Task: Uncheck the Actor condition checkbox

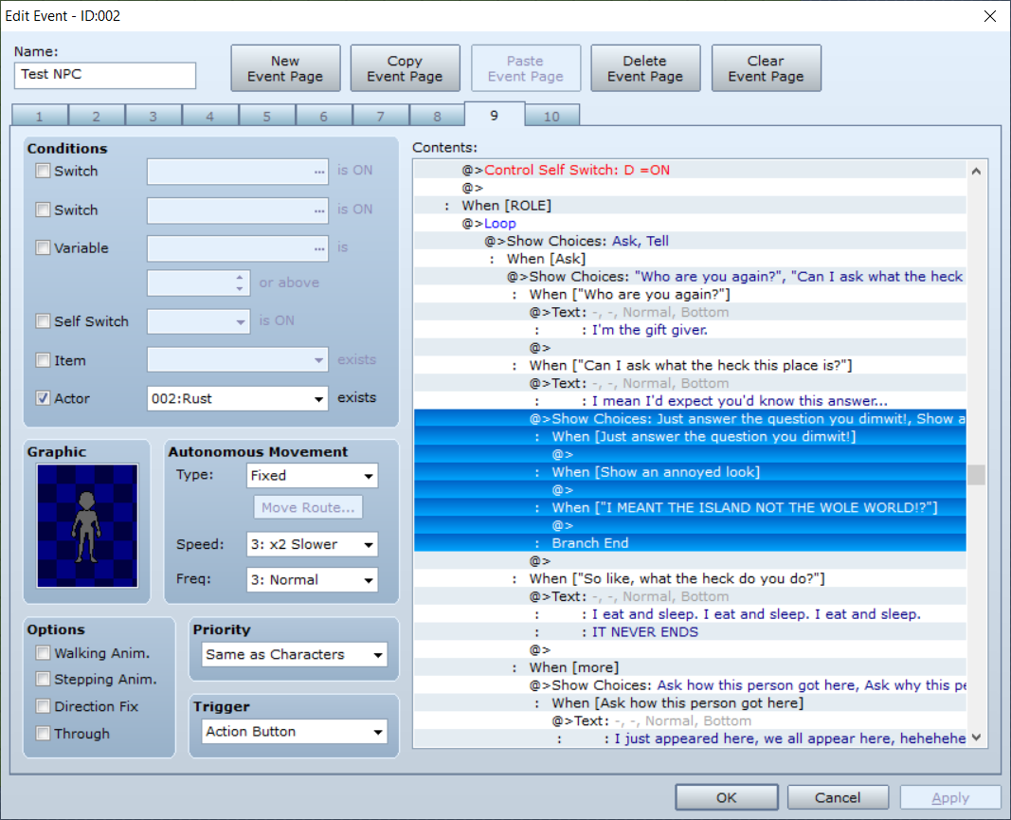Action: pyautogui.click(x=44, y=398)
